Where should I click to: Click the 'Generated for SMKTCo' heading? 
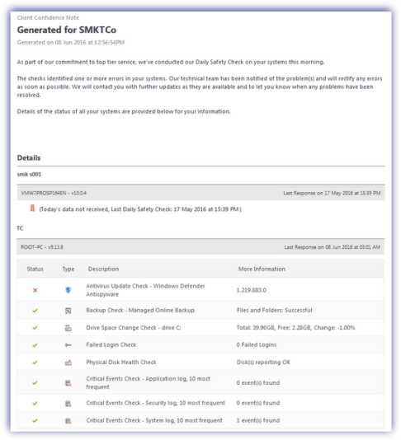point(67,30)
